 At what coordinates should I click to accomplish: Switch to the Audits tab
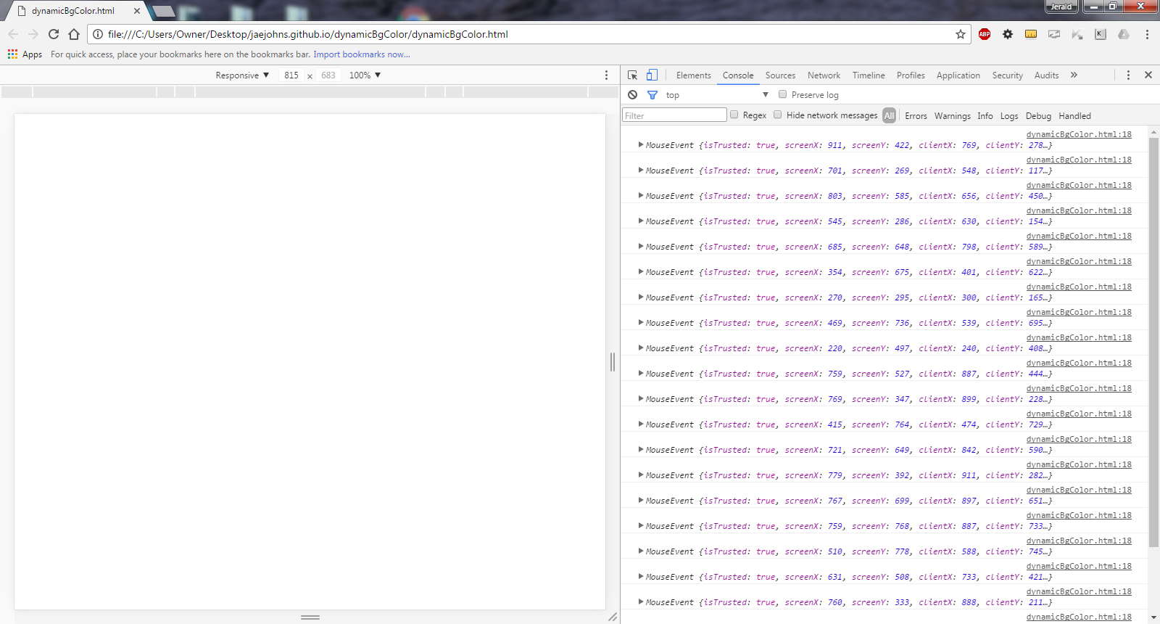pos(1046,75)
